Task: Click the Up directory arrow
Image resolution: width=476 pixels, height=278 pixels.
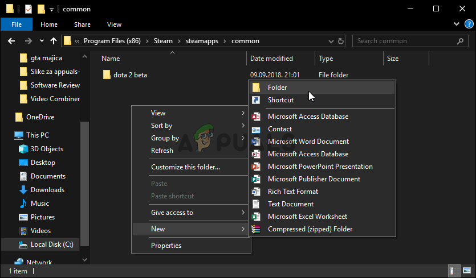Action: coord(53,41)
